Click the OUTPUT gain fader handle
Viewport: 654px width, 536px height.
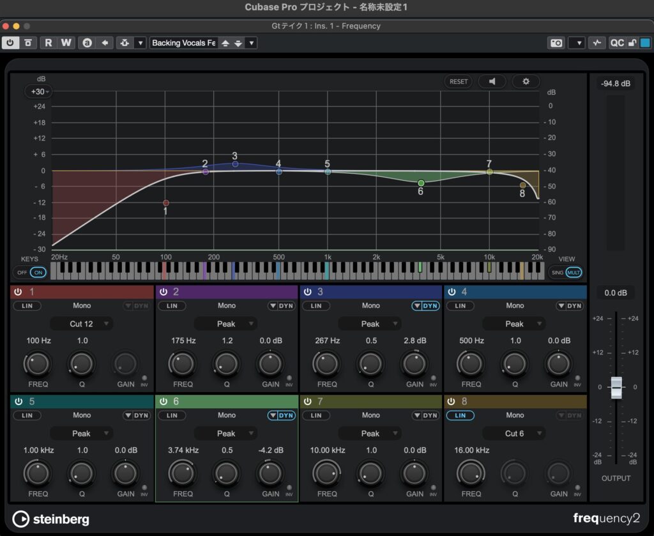click(x=616, y=387)
